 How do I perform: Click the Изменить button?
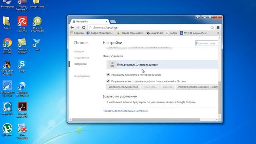(x=150, y=87)
